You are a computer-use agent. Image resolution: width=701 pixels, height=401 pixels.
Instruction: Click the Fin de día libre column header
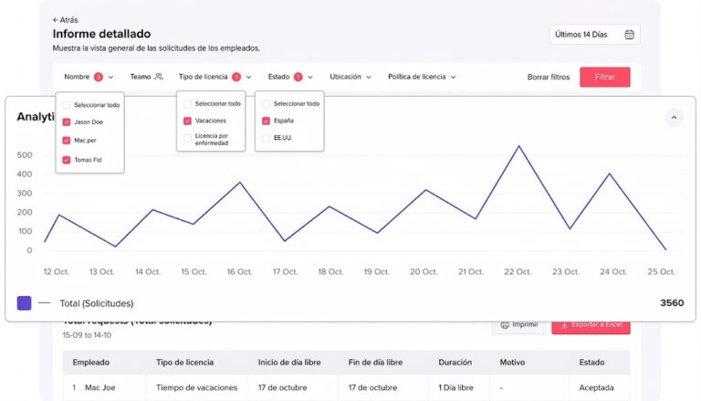tap(375, 363)
